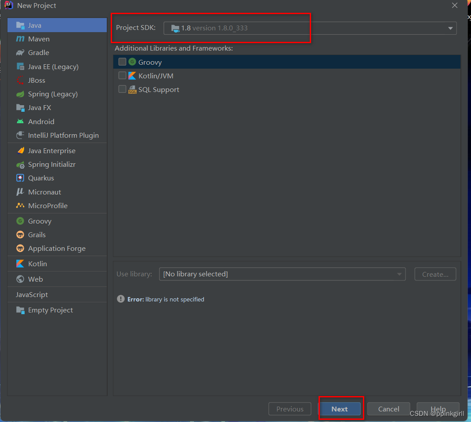This screenshot has width=471, height=422.
Task: Click 'Application Forge' label in sidebar
Action: tap(57, 249)
